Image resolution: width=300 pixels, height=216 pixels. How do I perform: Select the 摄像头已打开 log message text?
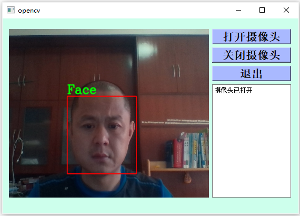(233, 90)
